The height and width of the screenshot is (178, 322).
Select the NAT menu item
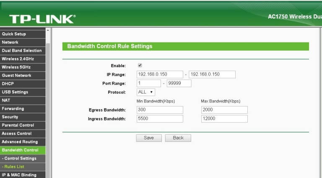click(23, 100)
